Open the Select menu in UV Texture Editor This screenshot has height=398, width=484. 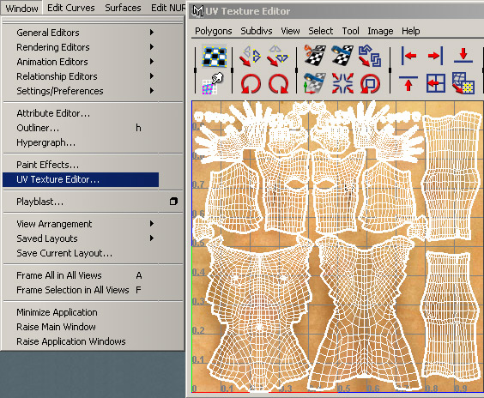click(x=321, y=31)
